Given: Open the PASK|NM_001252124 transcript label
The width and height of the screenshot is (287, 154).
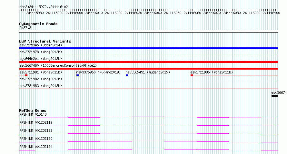Looking at the screenshot, I should click(36, 147).
